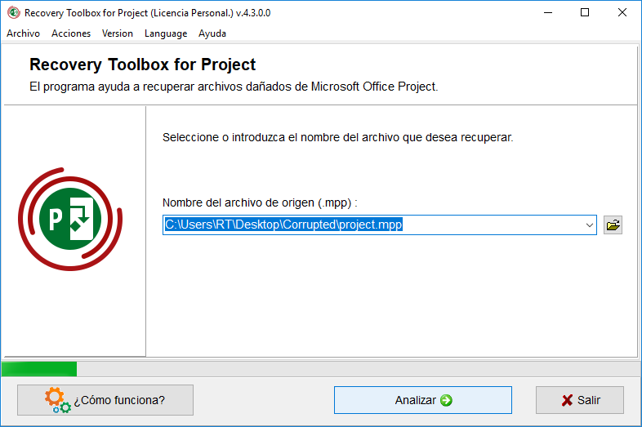Click inside the project.mpp file path field
This screenshot has height=427, width=642.
pos(372,225)
